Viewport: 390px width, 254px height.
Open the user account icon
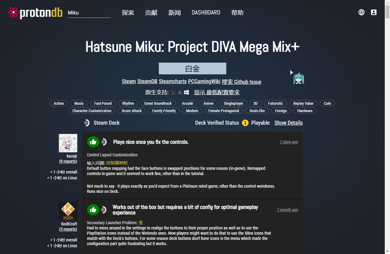tap(374, 12)
